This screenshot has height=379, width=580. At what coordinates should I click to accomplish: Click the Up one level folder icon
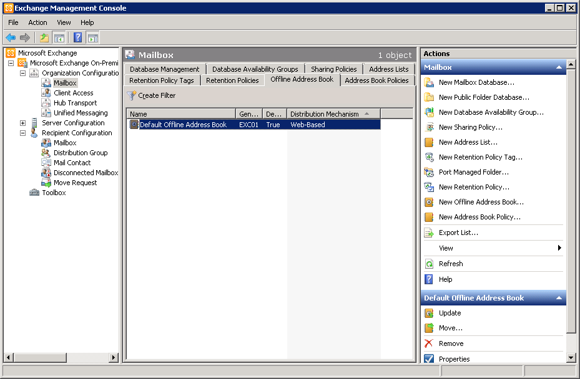[x=44, y=37]
